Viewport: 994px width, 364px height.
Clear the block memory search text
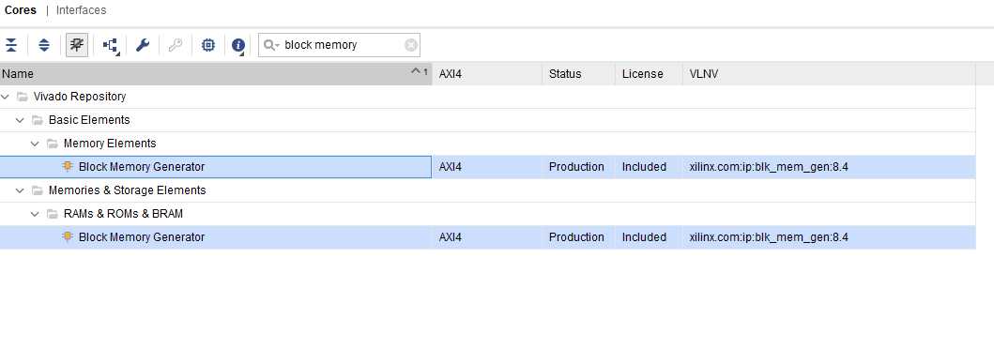(x=411, y=45)
